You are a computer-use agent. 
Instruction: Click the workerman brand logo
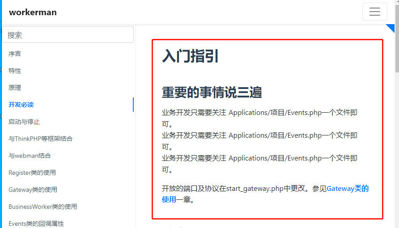click(33, 12)
